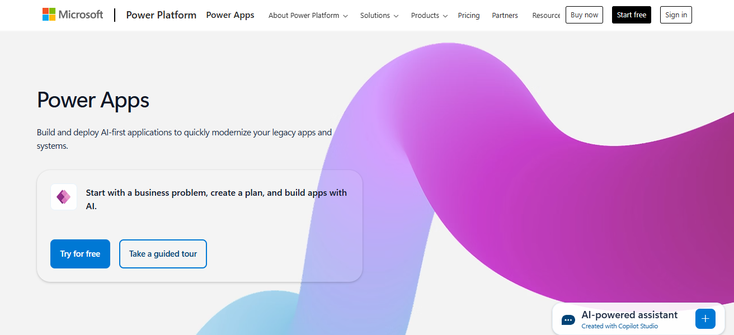Click the Created with Copilot Studio text
Screen dimensions: 734x335
tap(619, 326)
